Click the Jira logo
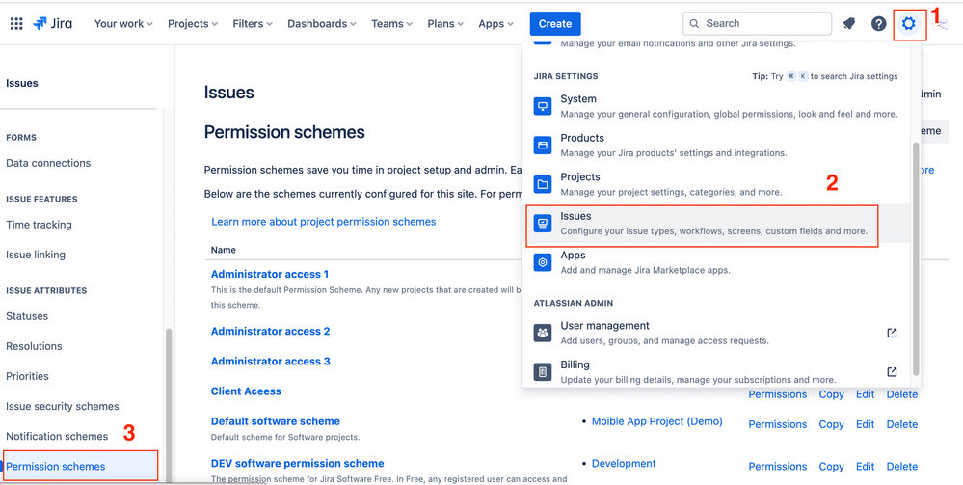This screenshot has width=963, height=485. point(53,24)
